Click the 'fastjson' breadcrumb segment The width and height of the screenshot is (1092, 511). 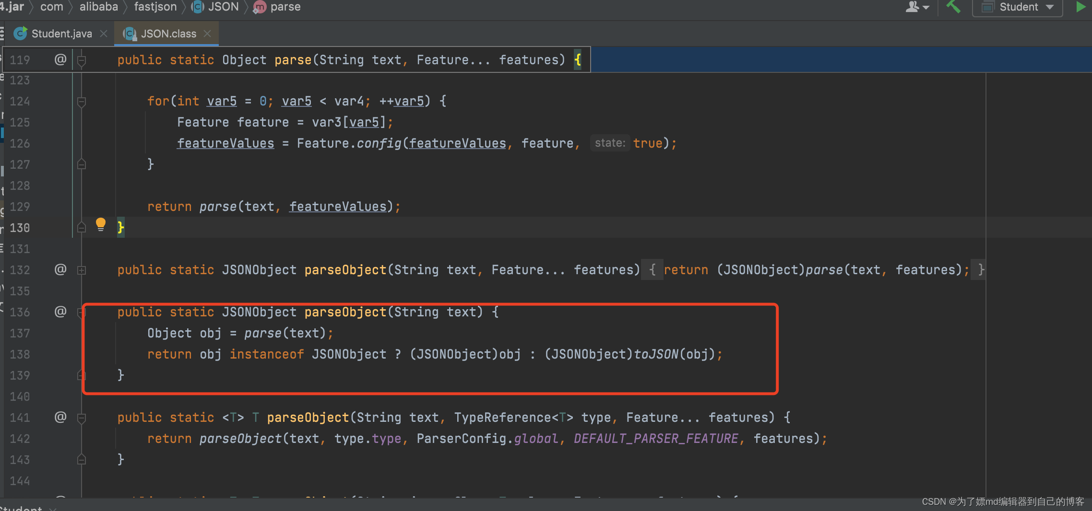pyautogui.click(x=155, y=7)
